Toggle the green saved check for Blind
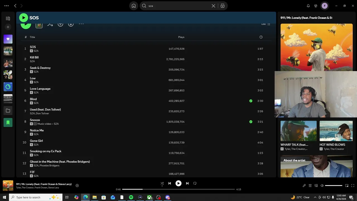The height and width of the screenshot is (201, 357). pyautogui.click(x=251, y=101)
